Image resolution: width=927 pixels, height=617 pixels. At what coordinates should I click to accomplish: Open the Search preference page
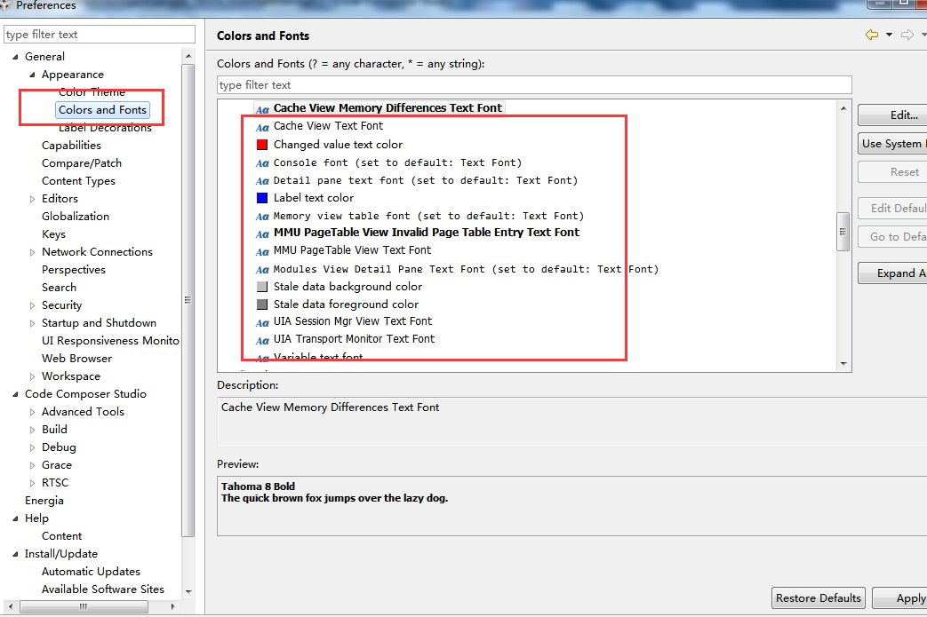pos(60,287)
